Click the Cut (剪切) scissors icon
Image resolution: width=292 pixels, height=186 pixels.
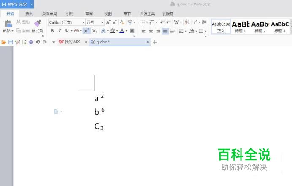(x=19, y=22)
